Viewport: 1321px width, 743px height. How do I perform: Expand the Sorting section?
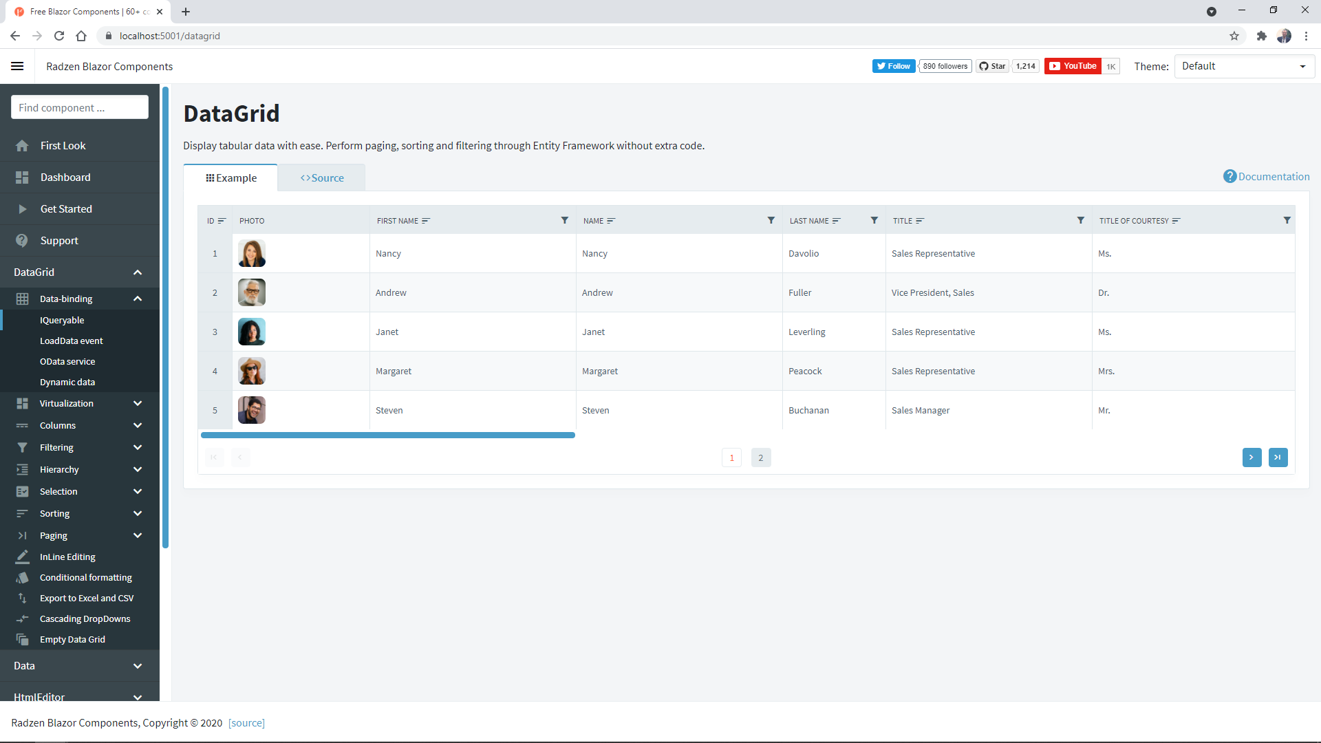click(137, 513)
